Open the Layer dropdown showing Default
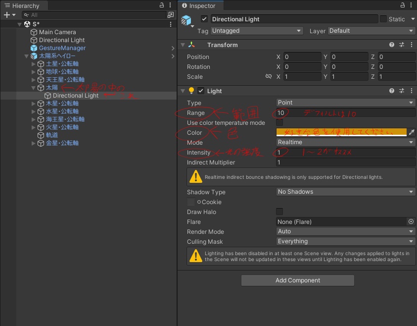Viewport: 417px width, 326px height. click(x=371, y=31)
